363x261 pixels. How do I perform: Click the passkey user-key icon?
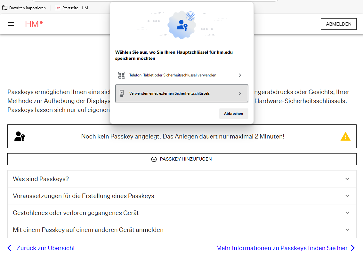[20, 137]
